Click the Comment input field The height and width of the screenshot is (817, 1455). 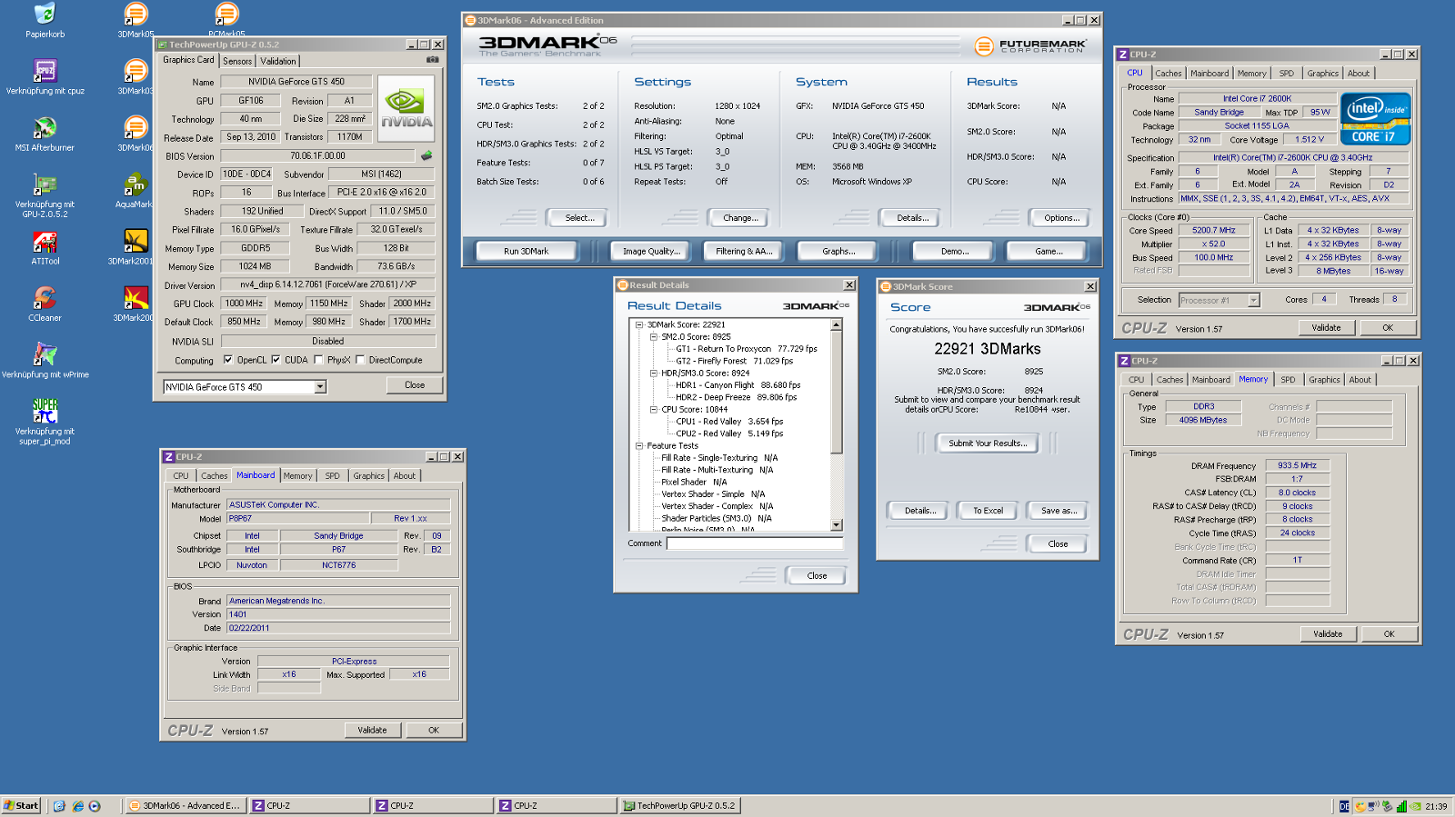(755, 543)
